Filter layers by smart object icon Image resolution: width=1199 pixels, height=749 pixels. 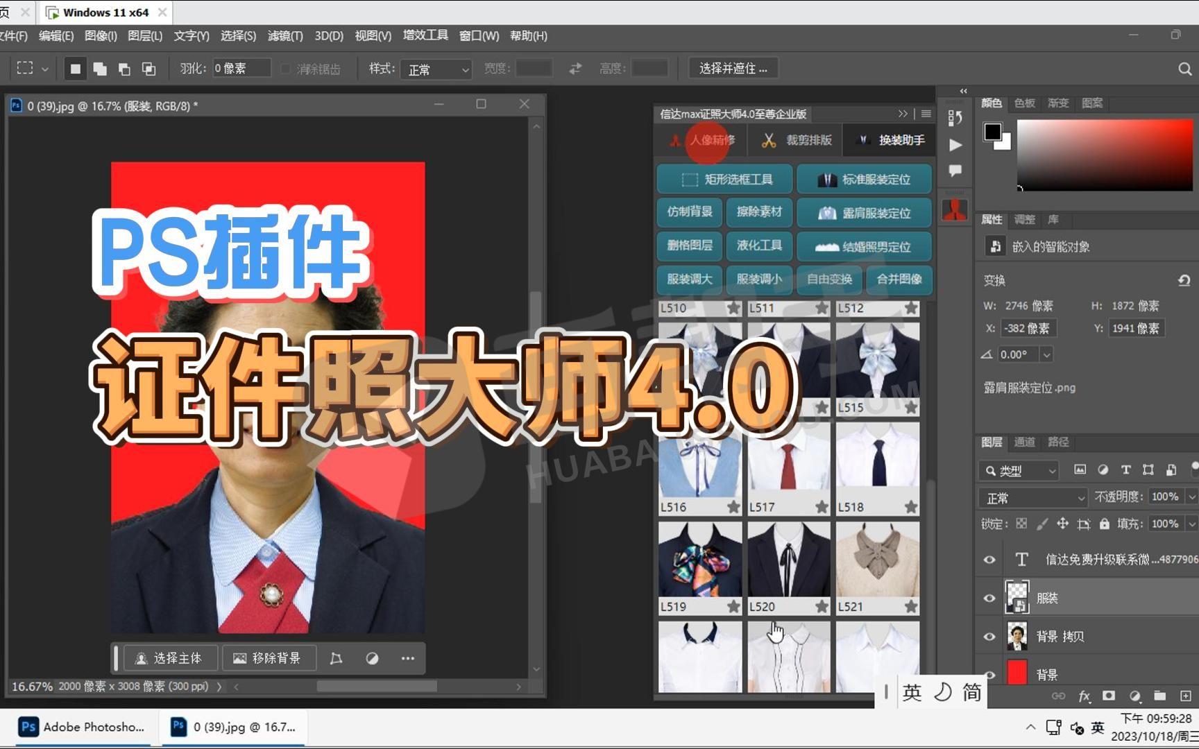pyautogui.click(x=1171, y=470)
